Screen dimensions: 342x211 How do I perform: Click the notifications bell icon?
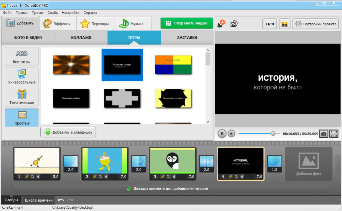pyautogui.click(x=220, y=24)
